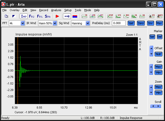This screenshot has height=121, width=165.
Task: Open the Mode menu
Action: pos(88,10)
